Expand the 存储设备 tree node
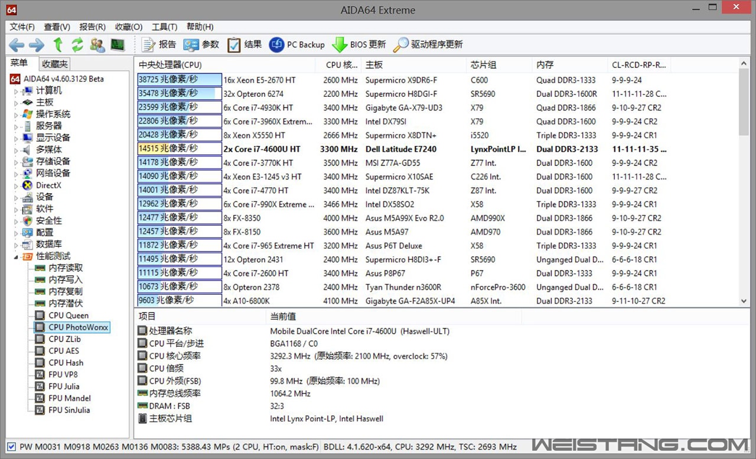Image resolution: width=756 pixels, height=459 pixels. pyautogui.click(x=17, y=162)
